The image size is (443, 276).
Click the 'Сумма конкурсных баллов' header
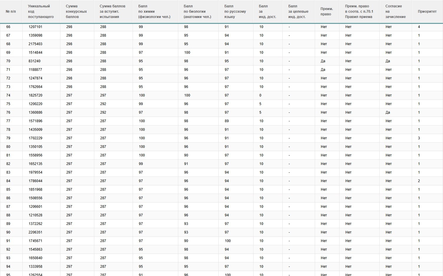tap(76, 12)
